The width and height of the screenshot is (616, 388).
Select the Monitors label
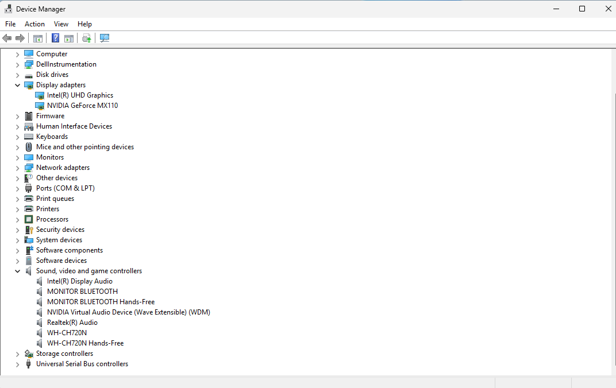tap(50, 157)
